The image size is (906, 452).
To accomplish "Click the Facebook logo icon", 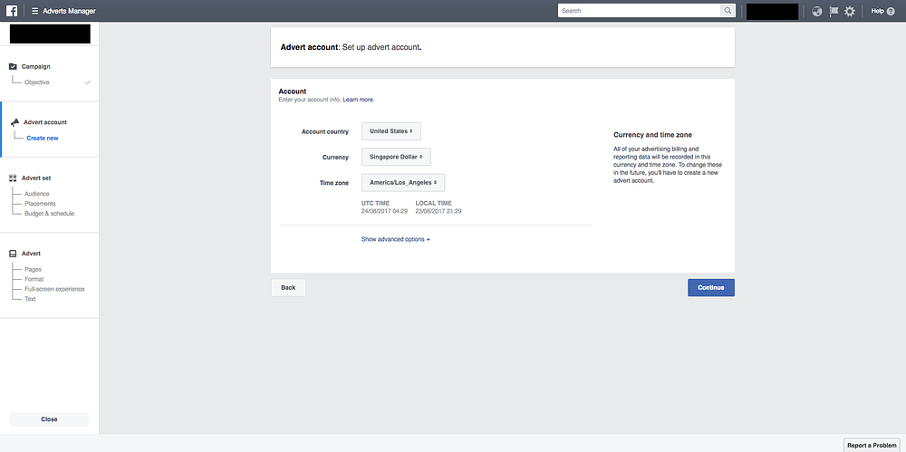I will click(x=12, y=11).
